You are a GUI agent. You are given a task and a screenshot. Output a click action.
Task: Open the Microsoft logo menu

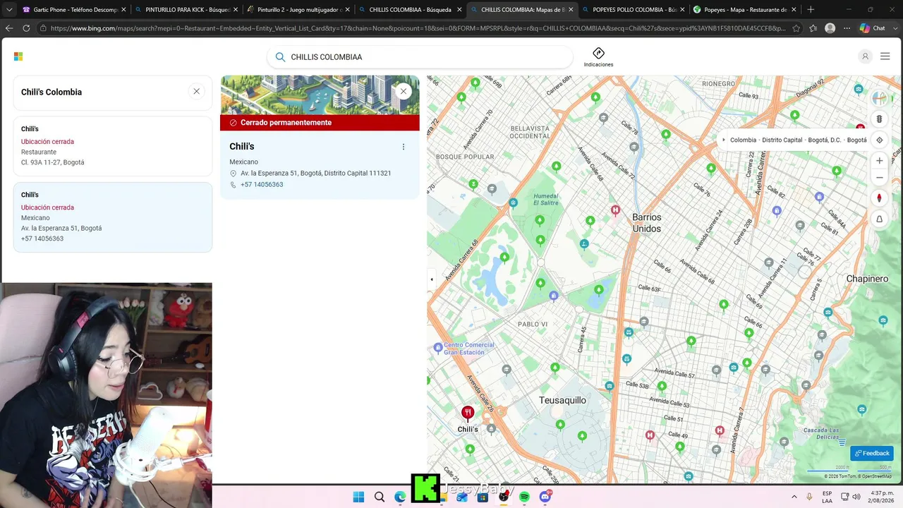tap(18, 56)
